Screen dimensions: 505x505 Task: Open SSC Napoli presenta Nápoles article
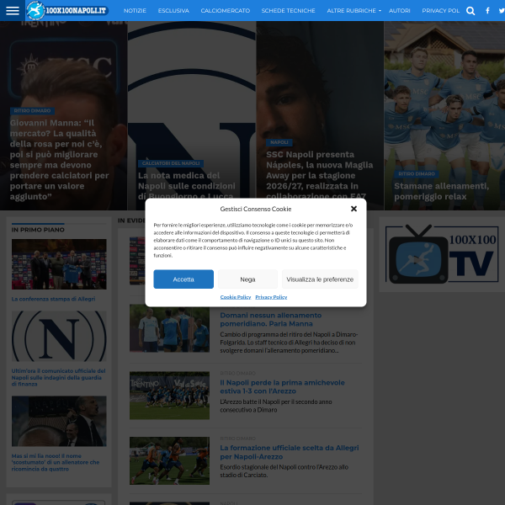320,176
